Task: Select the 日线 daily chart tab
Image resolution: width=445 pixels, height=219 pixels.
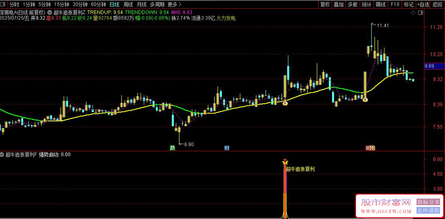Action: pos(114,4)
